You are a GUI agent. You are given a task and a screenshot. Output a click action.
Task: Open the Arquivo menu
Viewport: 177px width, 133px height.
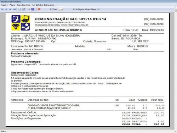[x=4, y=5]
